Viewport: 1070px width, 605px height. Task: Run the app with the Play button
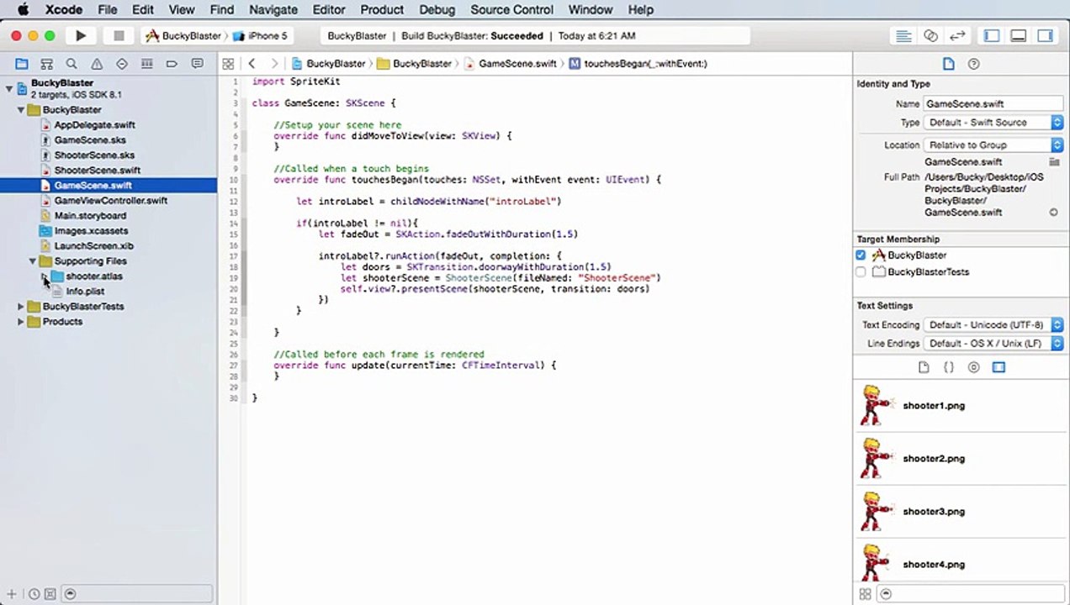click(81, 36)
